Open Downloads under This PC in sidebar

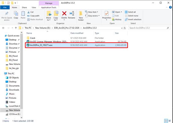coord(14,90)
